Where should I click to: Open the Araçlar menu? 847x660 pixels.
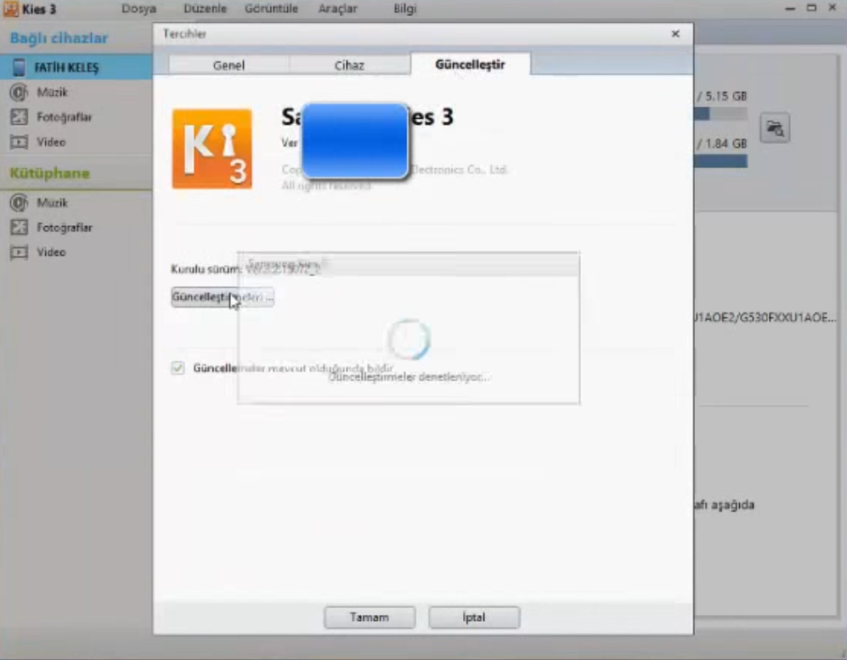pyautogui.click(x=337, y=8)
